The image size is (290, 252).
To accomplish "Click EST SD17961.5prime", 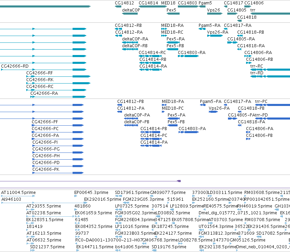I will pos(132,193).
